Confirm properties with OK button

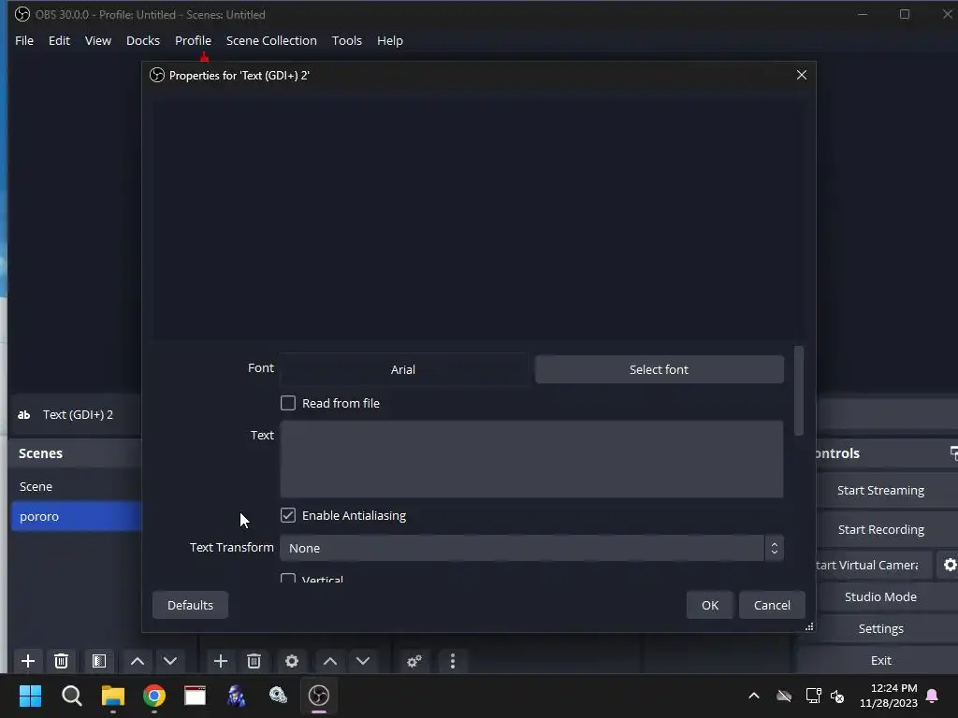pos(710,605)
